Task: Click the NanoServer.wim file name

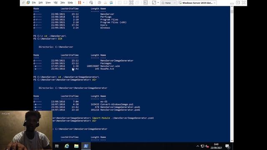Action: tap(110, 66)
